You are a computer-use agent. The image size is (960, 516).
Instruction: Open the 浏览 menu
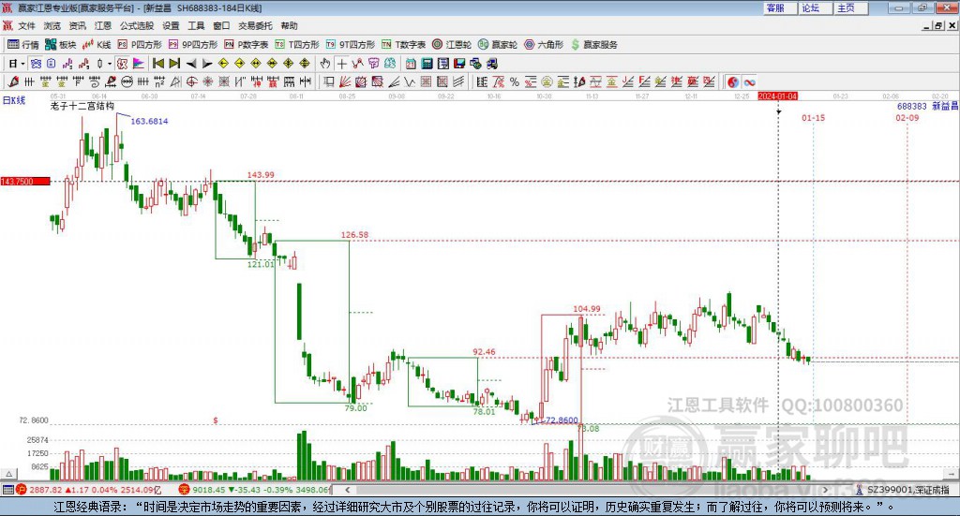(52, 25)
